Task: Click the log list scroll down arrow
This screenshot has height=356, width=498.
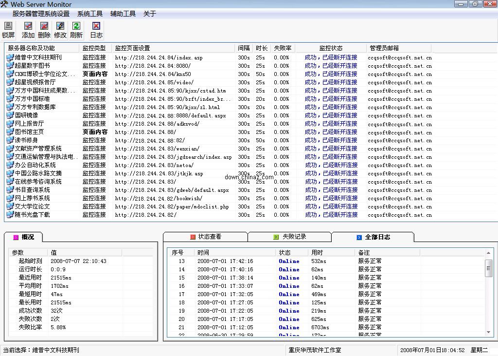Action: pos(488,332)
